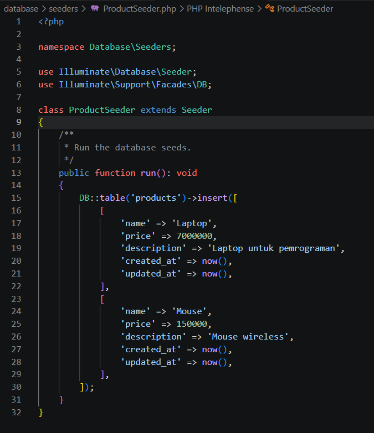Screen dimensions: 374x433
Task: Click the 150000 price value
Action: pyautogui.click(x=192, y=324)
